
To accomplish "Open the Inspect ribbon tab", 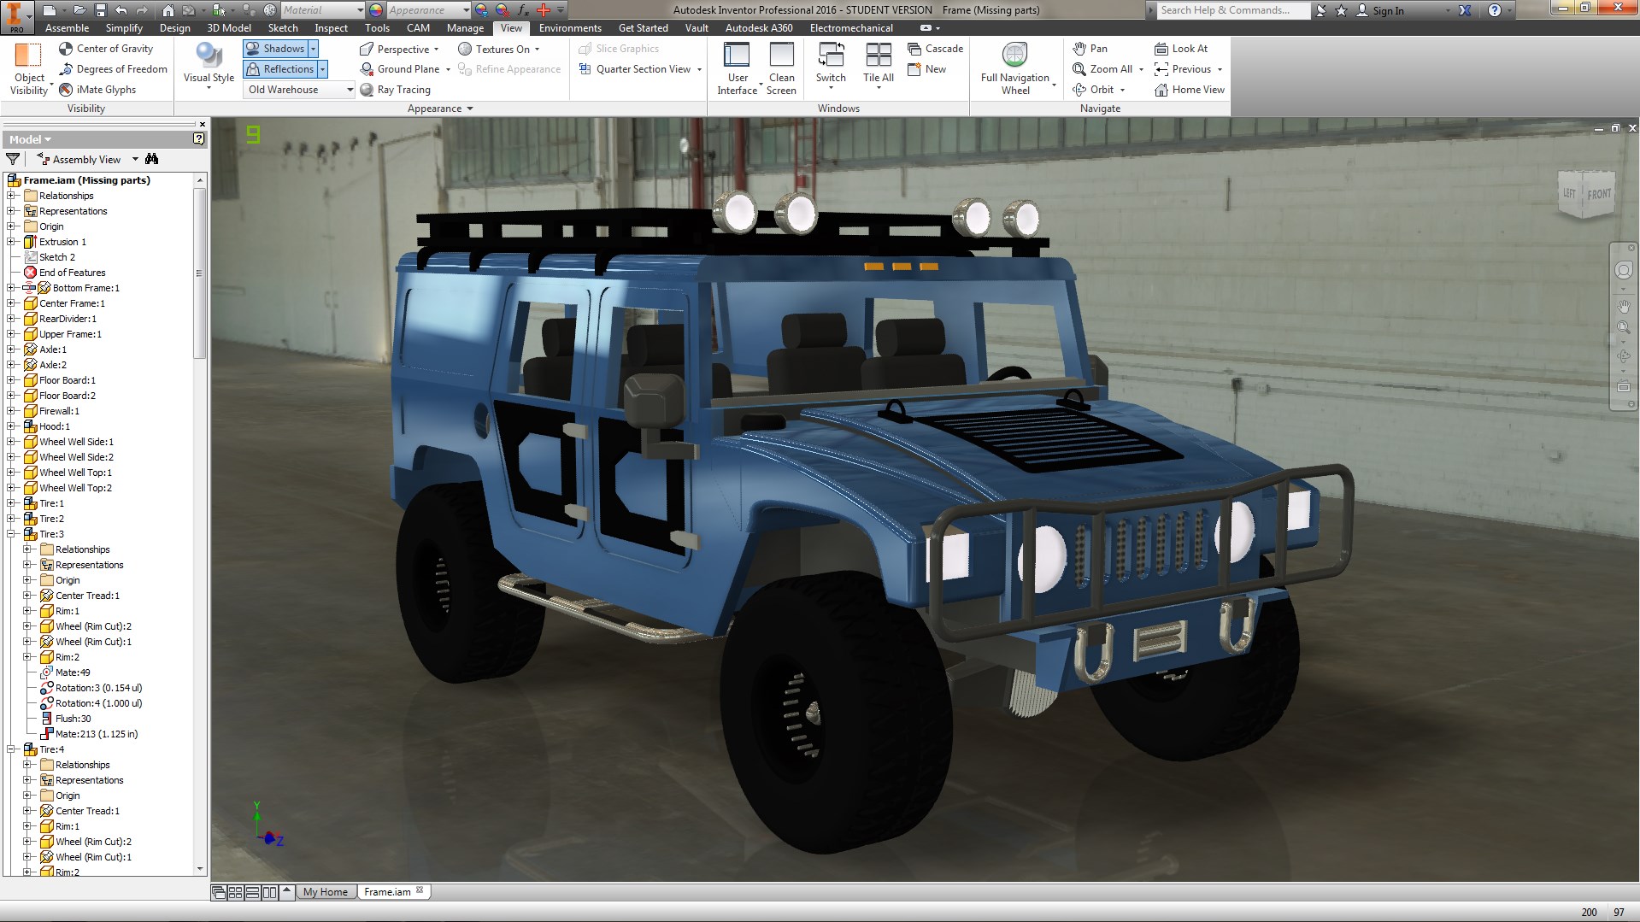I will (331, 27).
